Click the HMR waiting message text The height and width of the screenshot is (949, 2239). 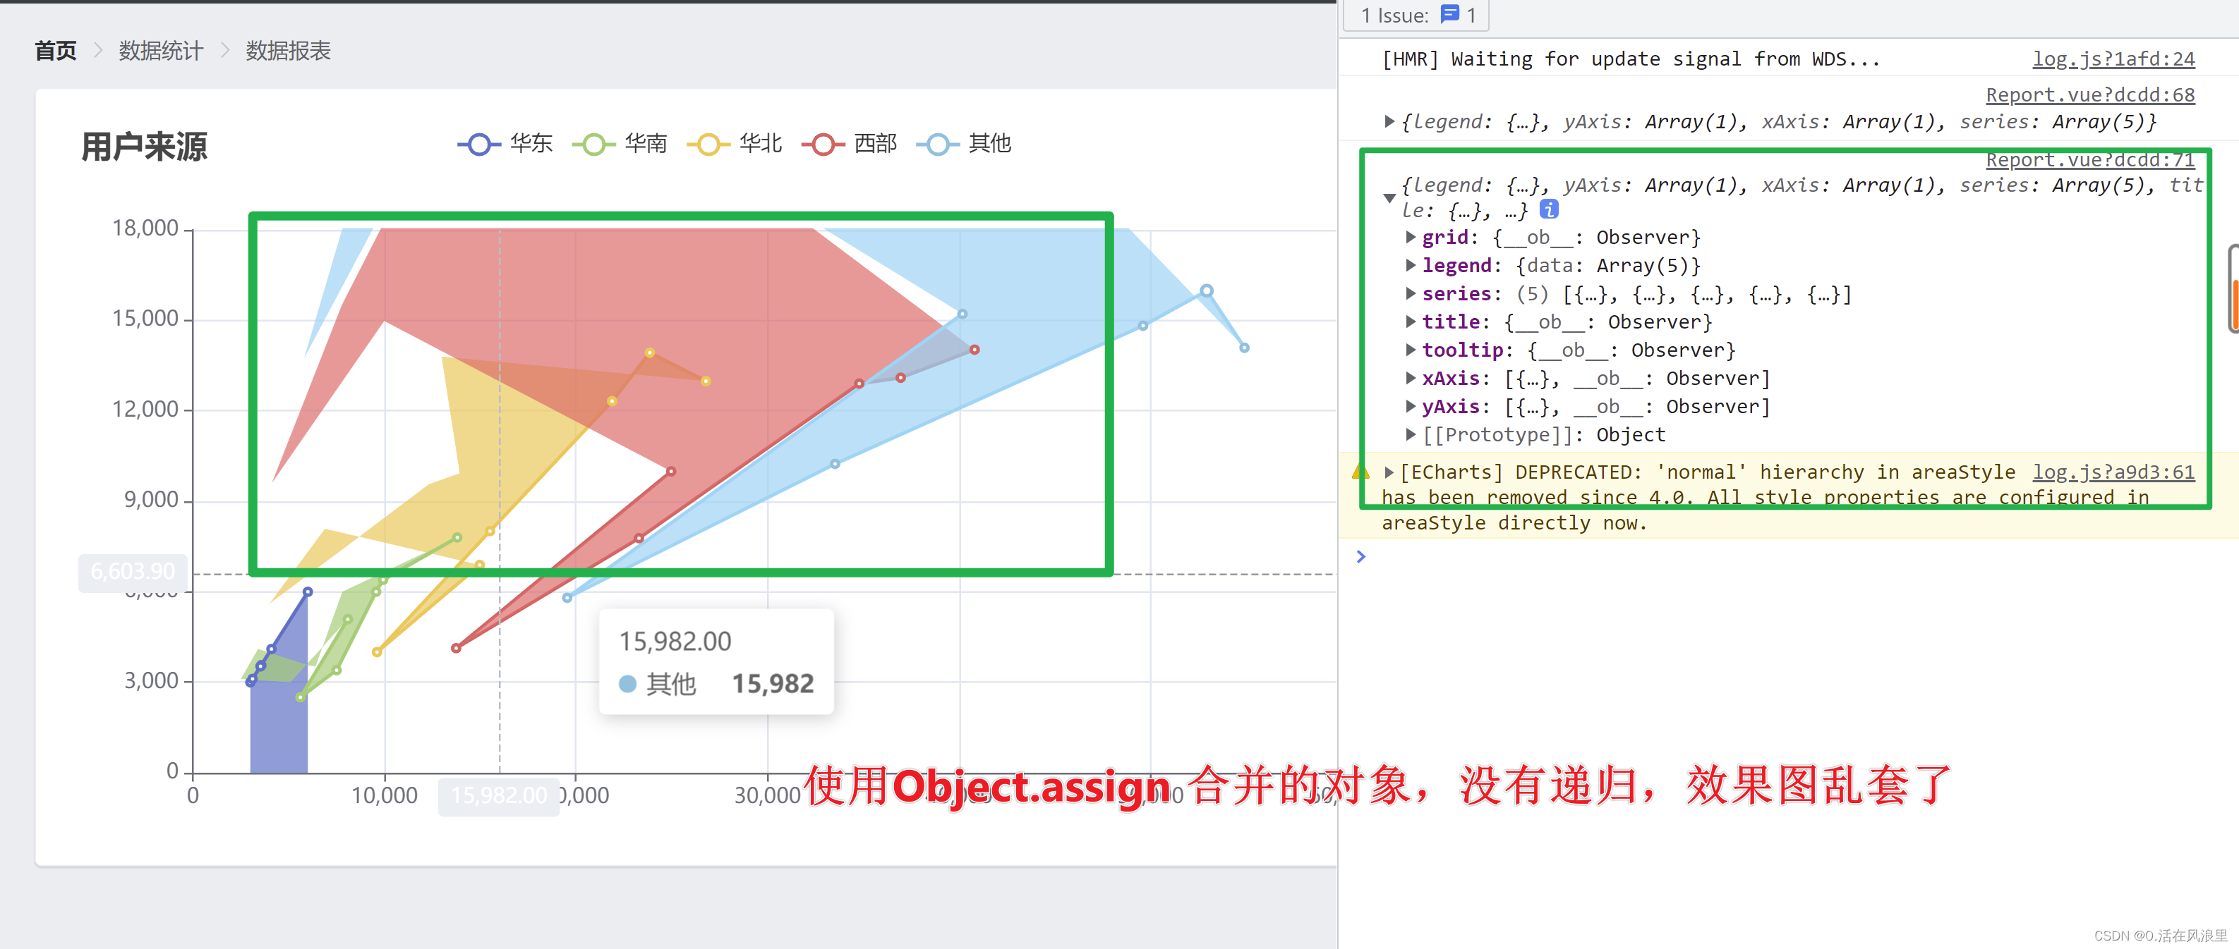[x=1631, y=59]
